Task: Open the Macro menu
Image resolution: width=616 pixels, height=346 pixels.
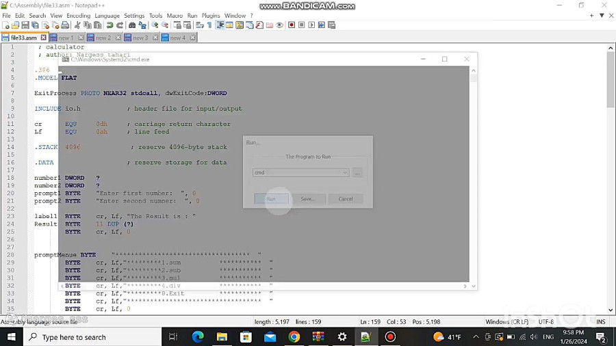Action: click(175, 16)
